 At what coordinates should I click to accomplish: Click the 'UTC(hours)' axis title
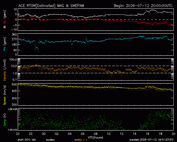point(96,137)
